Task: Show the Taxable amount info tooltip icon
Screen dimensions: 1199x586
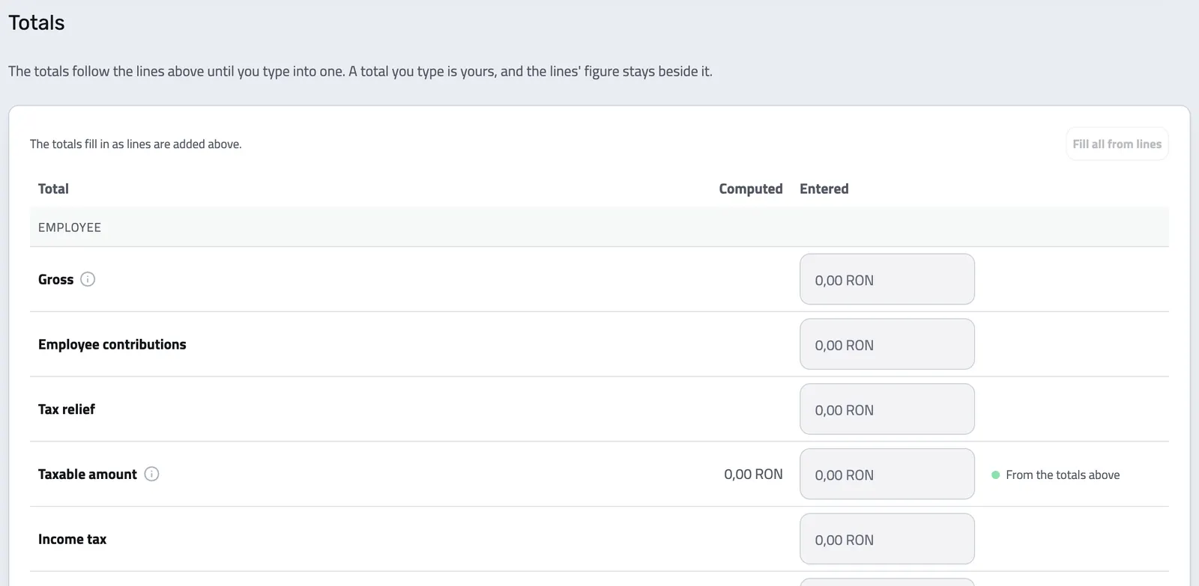Action: click(x=151, y=474)
